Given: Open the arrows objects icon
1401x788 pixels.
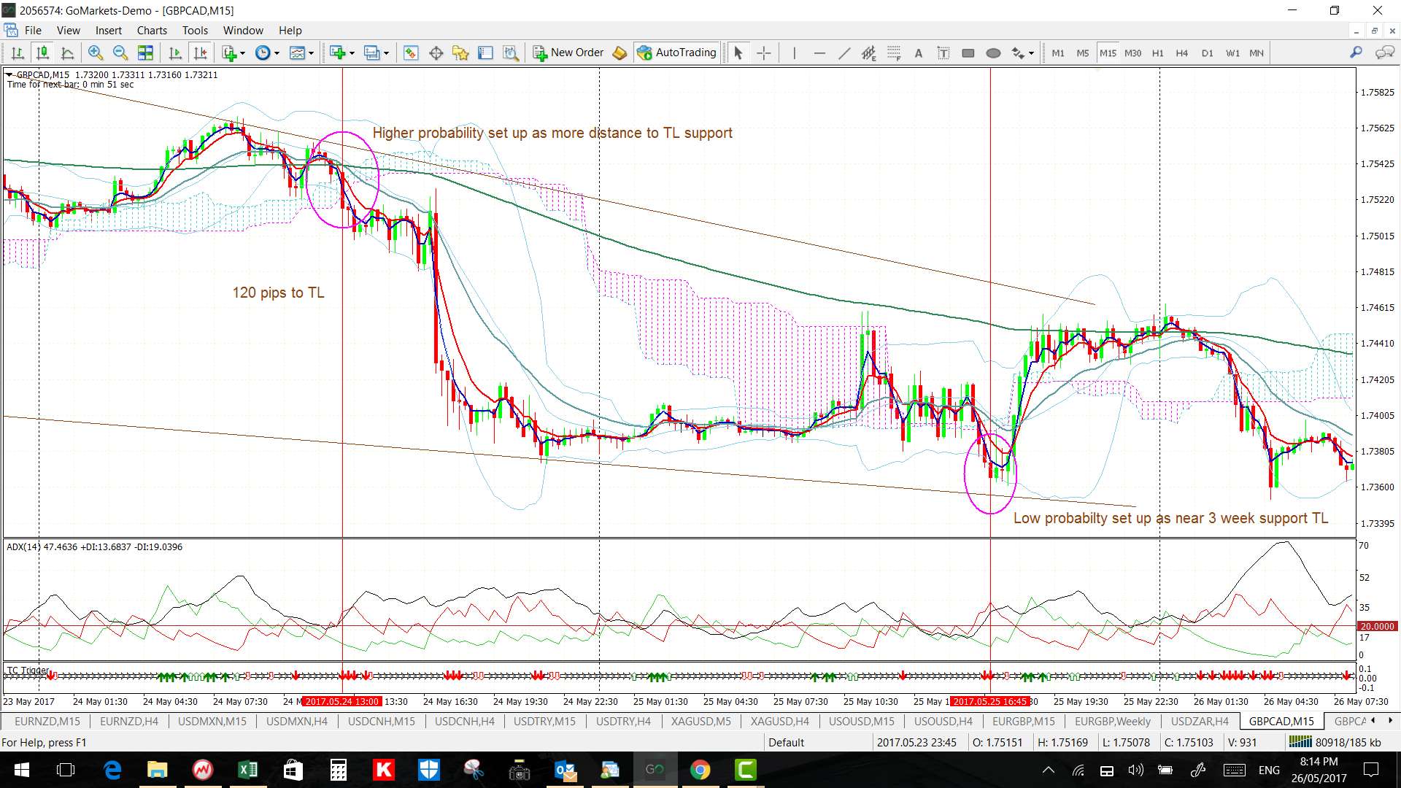Looking at the screenshot, I should tap(1018, 53).
